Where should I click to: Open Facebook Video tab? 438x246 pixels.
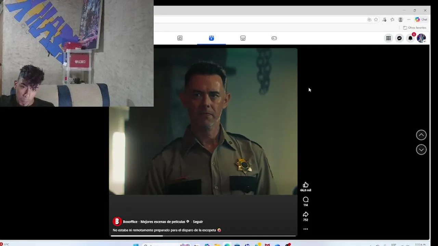pyautogui.click(x=180, y=38)
